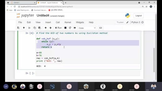Viewport: 162px width, 91px height.
Task: Close the CSE1021/ browser tab
Action: [35, 3]
